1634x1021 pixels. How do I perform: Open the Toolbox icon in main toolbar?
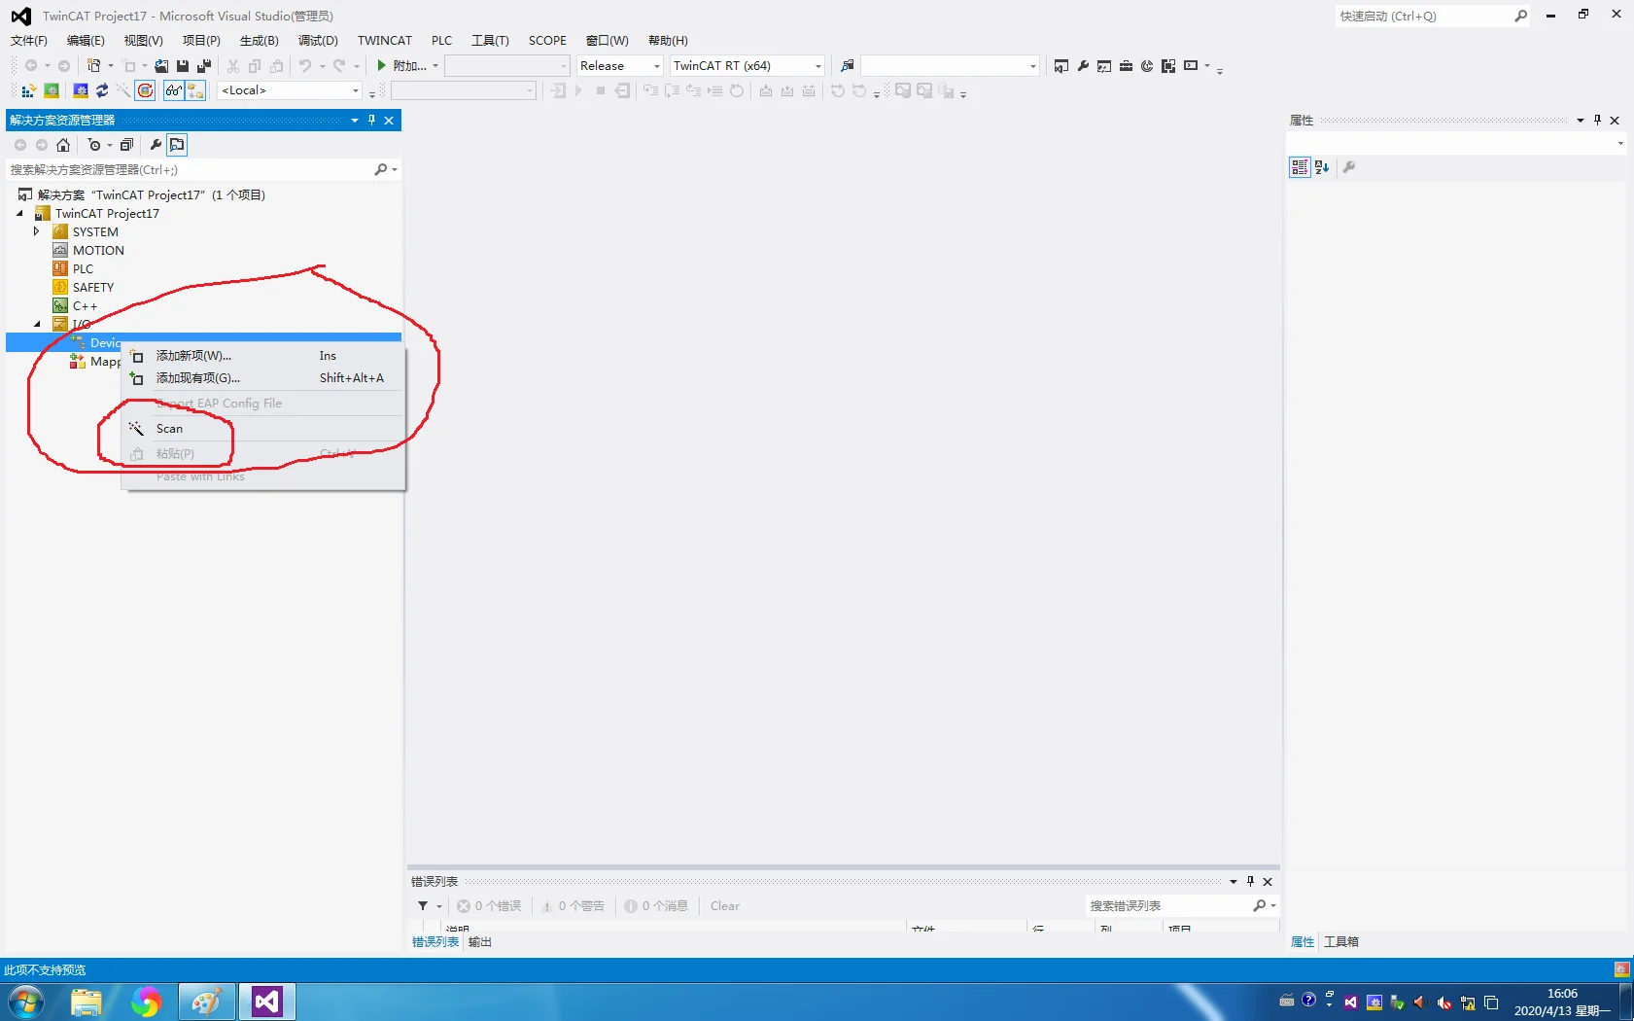1126,65
